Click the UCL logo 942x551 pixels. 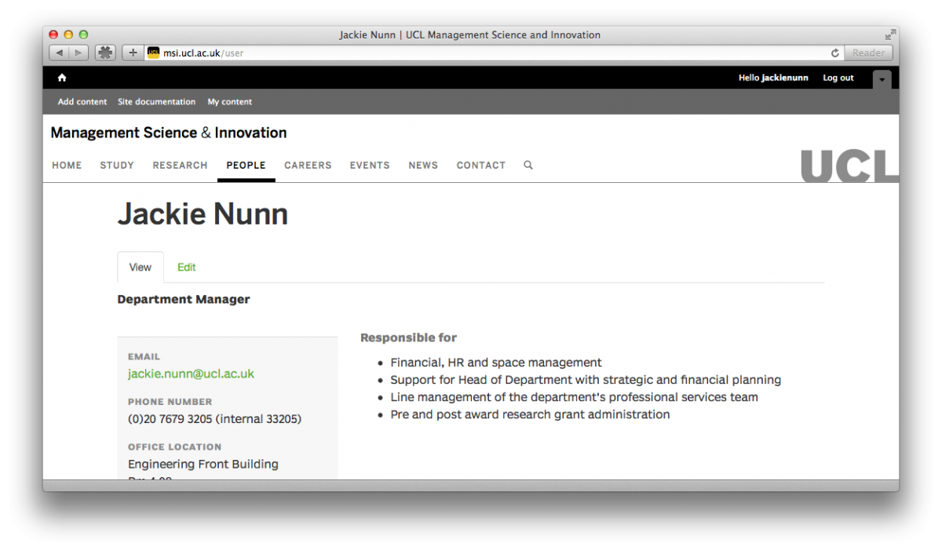click(849, 166)
